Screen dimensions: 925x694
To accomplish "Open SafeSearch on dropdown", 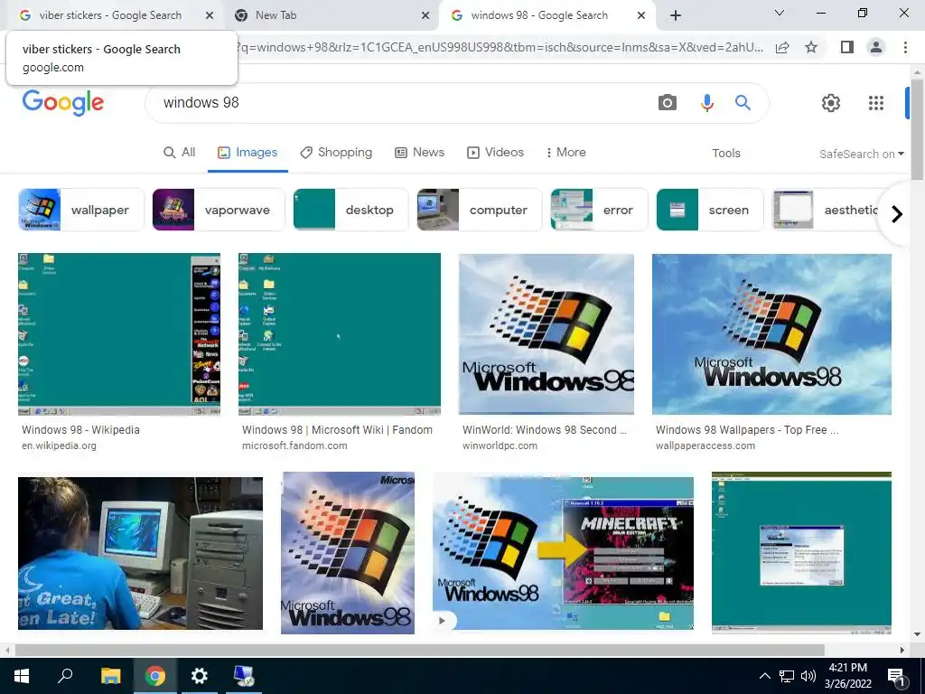I will tap(861, 154).
